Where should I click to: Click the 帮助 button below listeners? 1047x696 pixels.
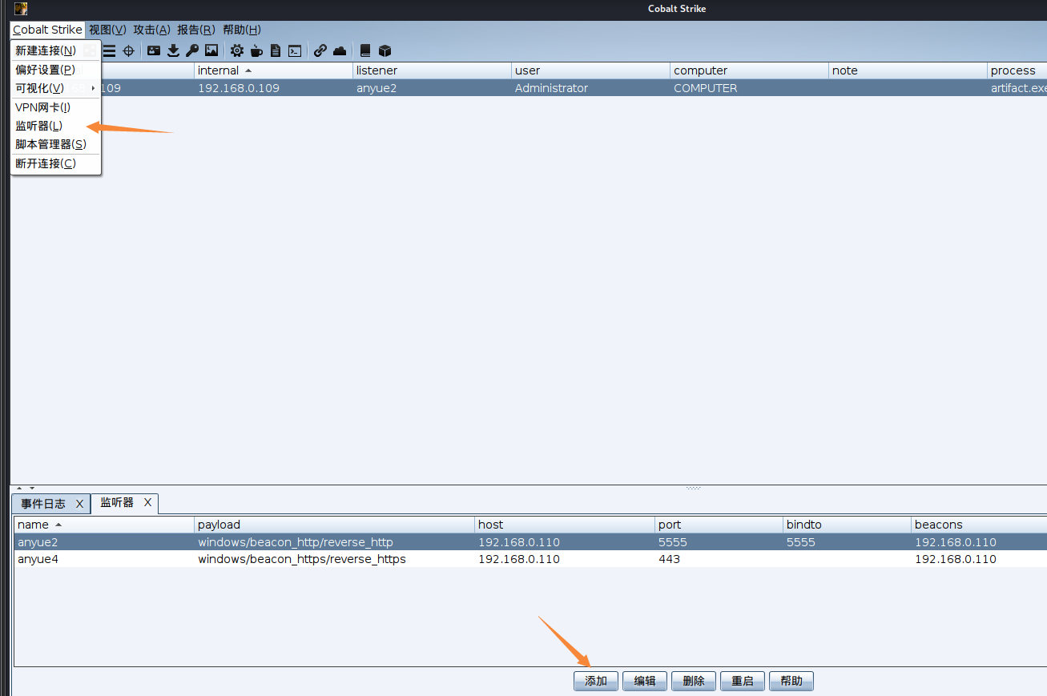[x=791, y=681]
